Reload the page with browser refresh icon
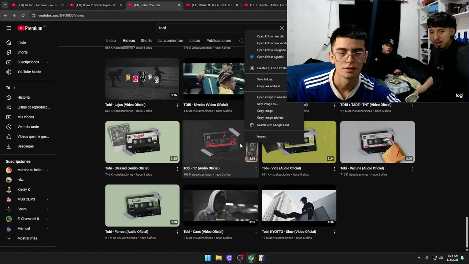The width and height of the screenshot is (469, 264). click(23, 15)
